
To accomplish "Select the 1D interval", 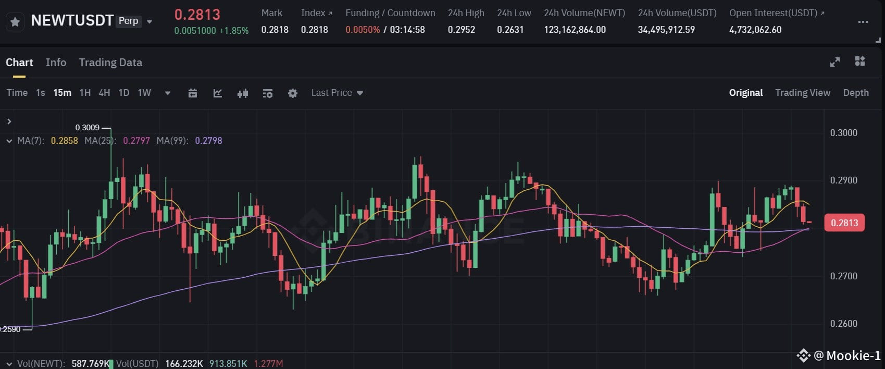I will [x=124, y=93].
